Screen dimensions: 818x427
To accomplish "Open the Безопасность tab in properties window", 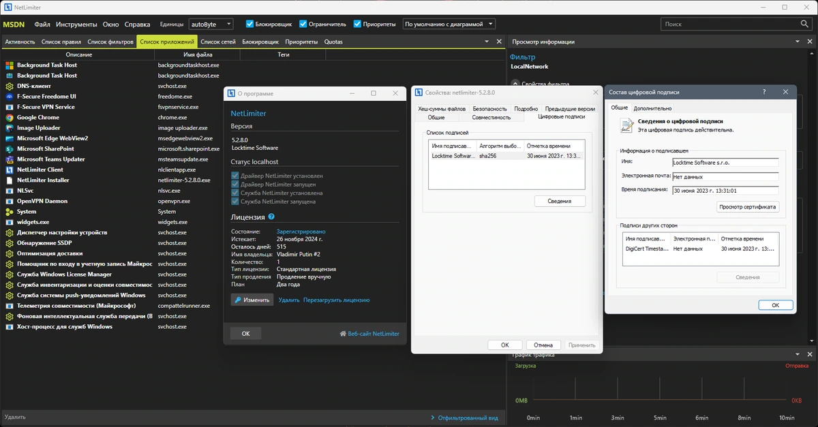I will (x=489, y=109).
